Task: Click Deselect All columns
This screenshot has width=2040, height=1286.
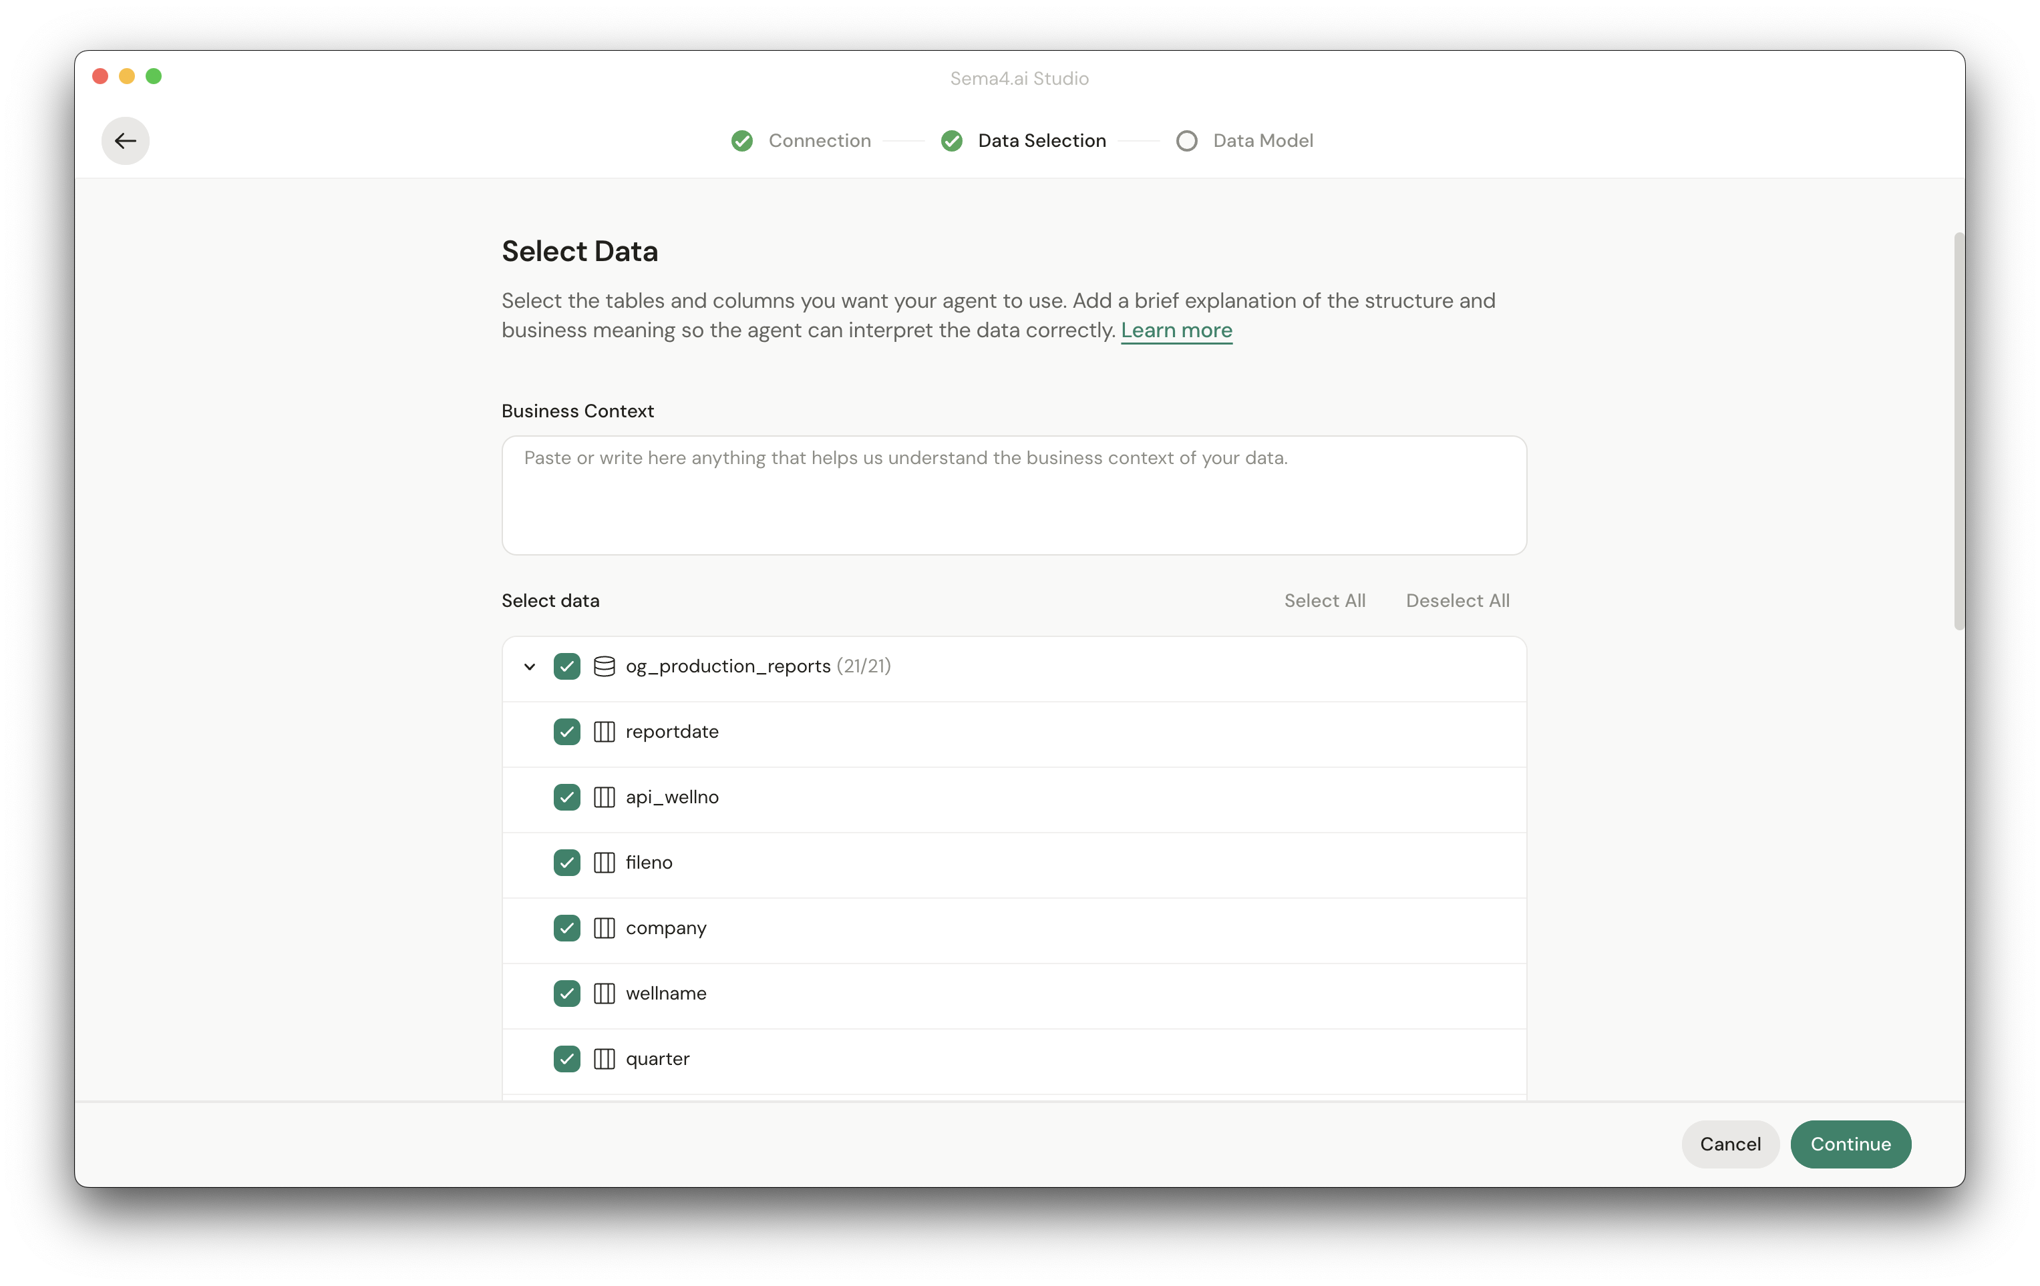Action: coord(1457,600)
